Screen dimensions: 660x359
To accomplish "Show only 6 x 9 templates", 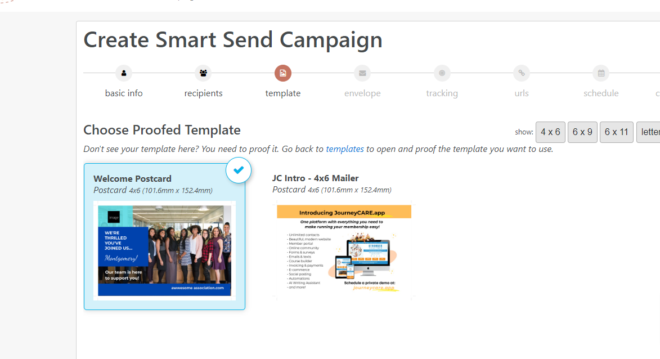I will (582, 132).
